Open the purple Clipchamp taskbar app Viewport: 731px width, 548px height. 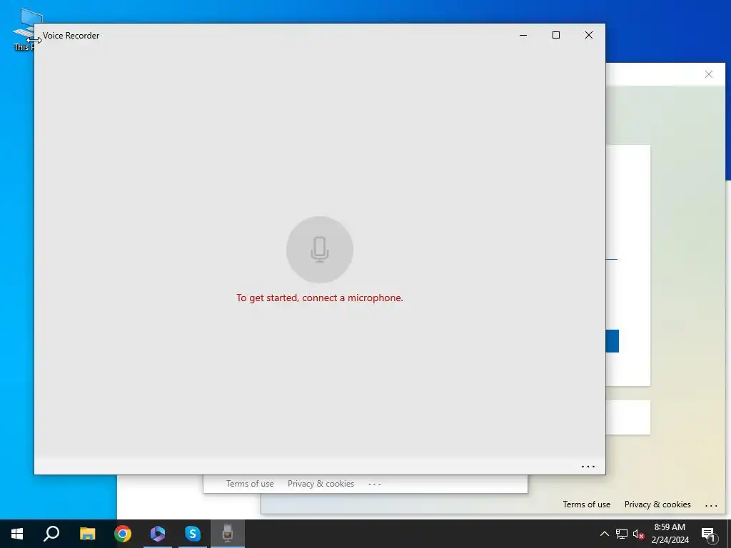[158, 534]
